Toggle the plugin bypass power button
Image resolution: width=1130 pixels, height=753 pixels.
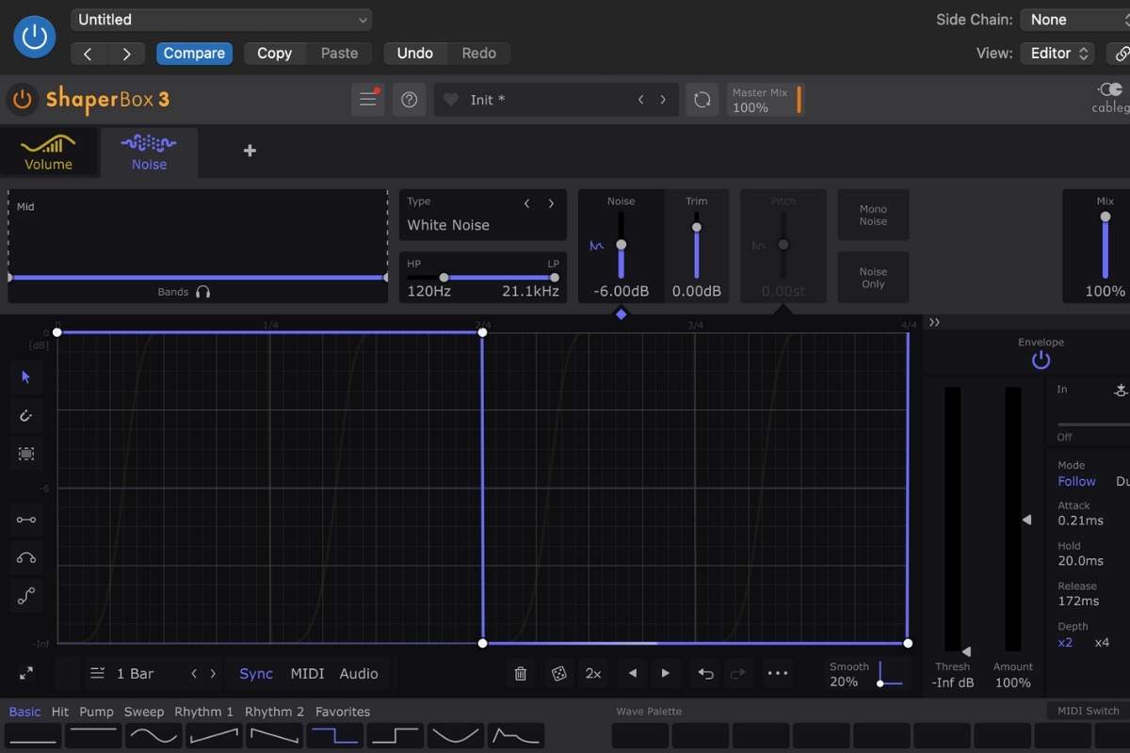[x=34, y=37]
